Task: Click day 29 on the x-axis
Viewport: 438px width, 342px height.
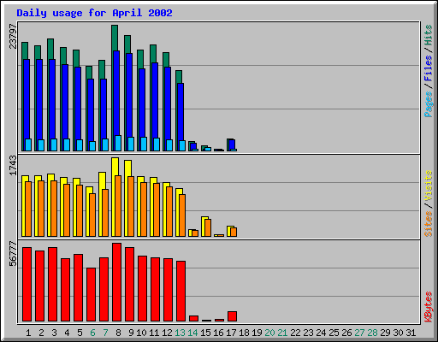Action: [x=385, y=333]
